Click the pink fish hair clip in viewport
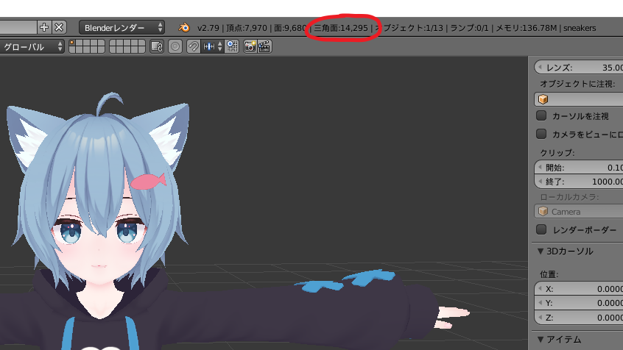Viewport: 623px width, 350px height. 149,182
